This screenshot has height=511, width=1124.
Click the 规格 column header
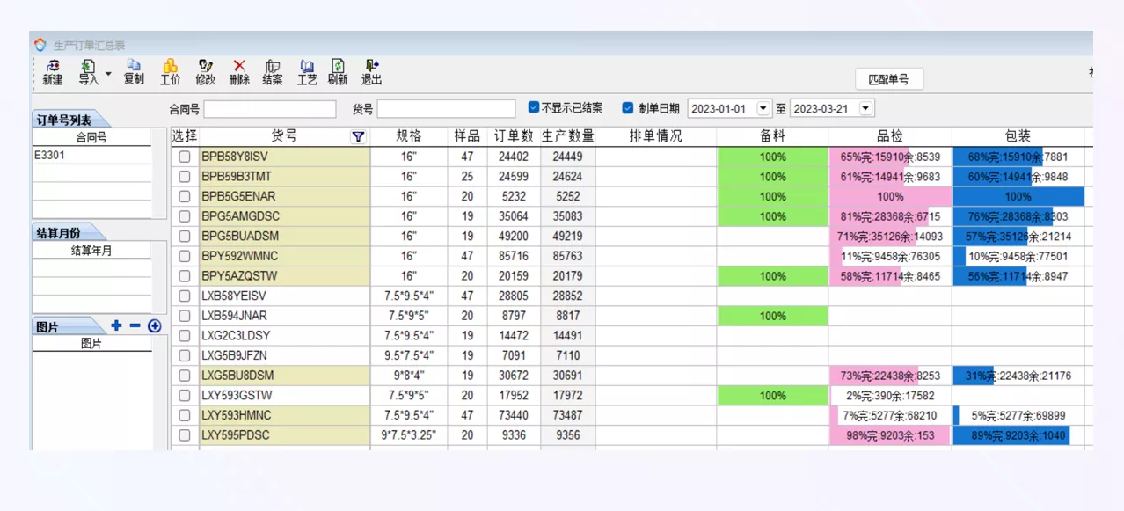pyautogui.click(x=409, y=136)
